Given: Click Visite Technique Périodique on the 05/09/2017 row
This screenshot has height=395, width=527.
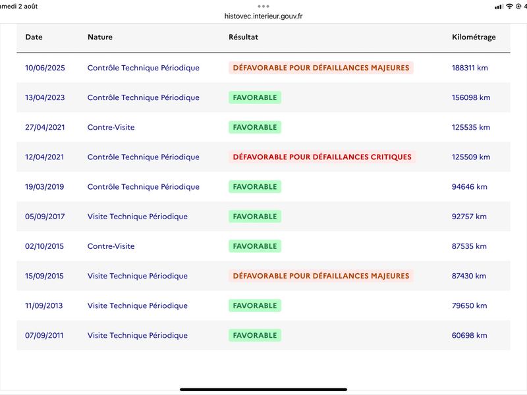Looking at the screenshot, I should coord(138,217).
